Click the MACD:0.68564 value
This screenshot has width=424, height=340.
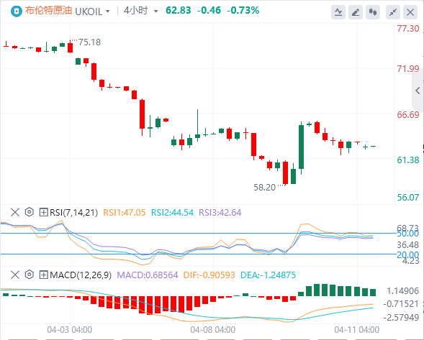coord(148,275)
